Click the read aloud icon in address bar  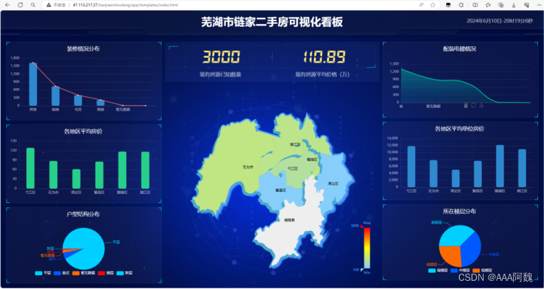(421, 5)
